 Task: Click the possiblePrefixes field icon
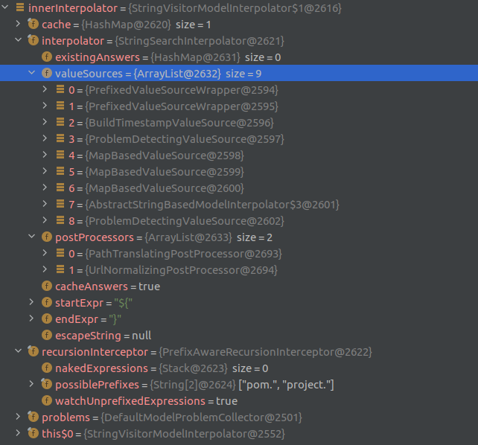(x=47, y=384)
